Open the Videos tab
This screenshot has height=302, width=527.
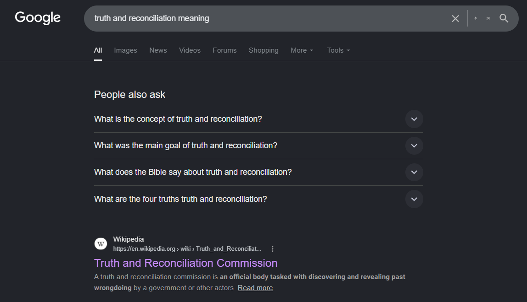click(x=190, y=50)
